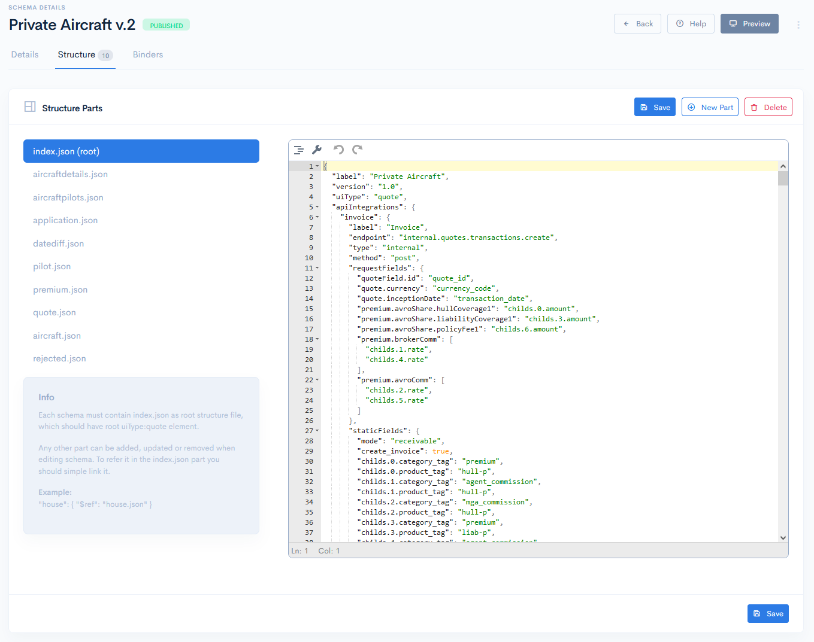Open the Binders tab
This screenshot has height=642, width=814.
point(147,54)
